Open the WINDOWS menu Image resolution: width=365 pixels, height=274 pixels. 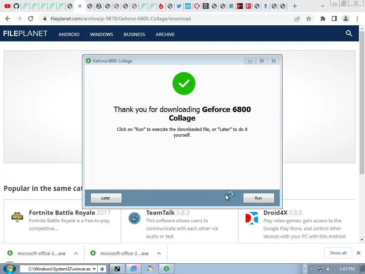pyautogui.click(x=102, y=34)
